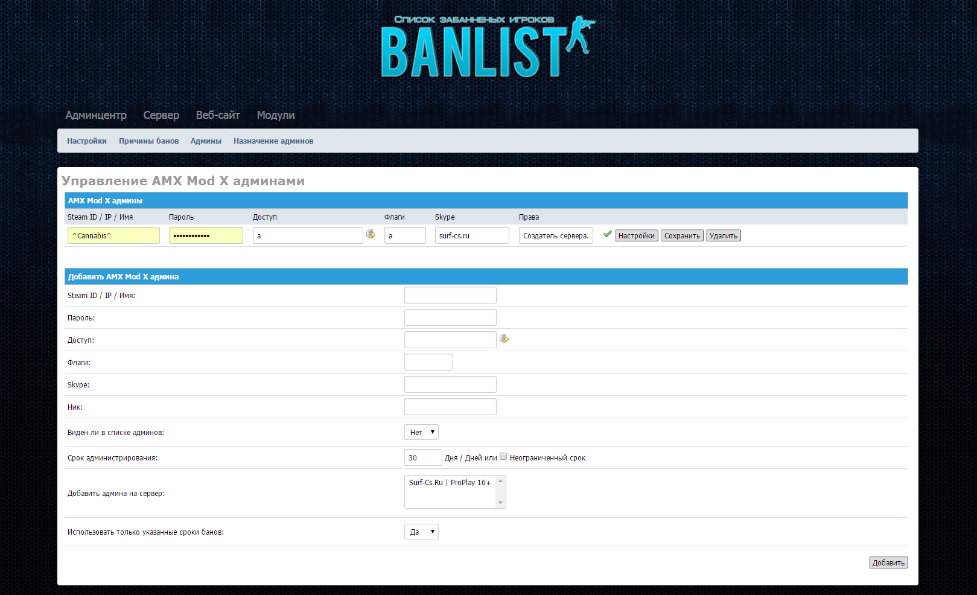Focus the existing admin Доступ field
This screenshot has width=977, height=595.
point(308,235)
